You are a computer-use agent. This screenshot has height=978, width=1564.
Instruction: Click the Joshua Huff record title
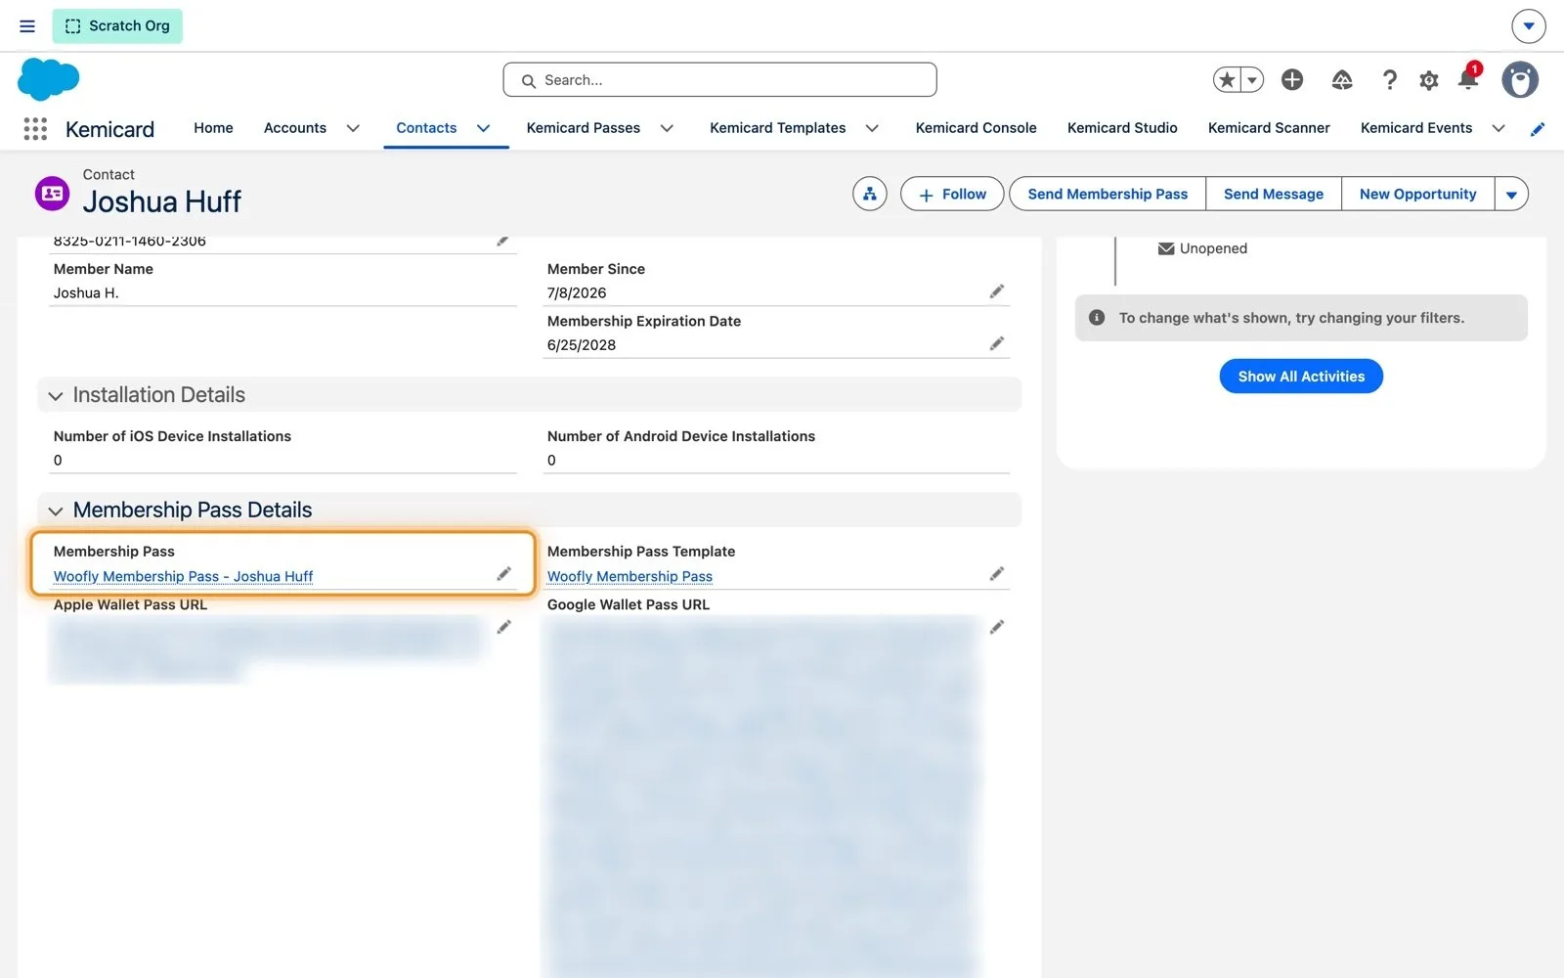pyautogui.click(x=162, y=201)
